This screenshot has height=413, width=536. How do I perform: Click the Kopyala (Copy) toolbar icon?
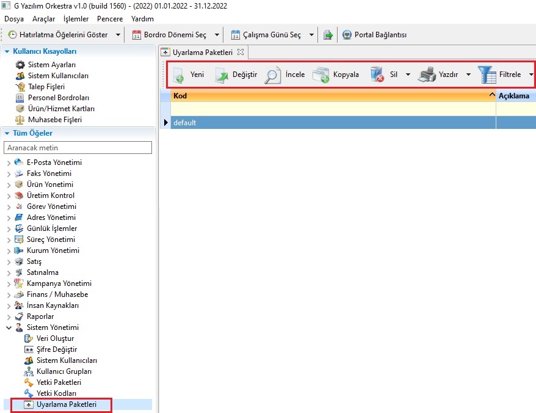[321, 75]
